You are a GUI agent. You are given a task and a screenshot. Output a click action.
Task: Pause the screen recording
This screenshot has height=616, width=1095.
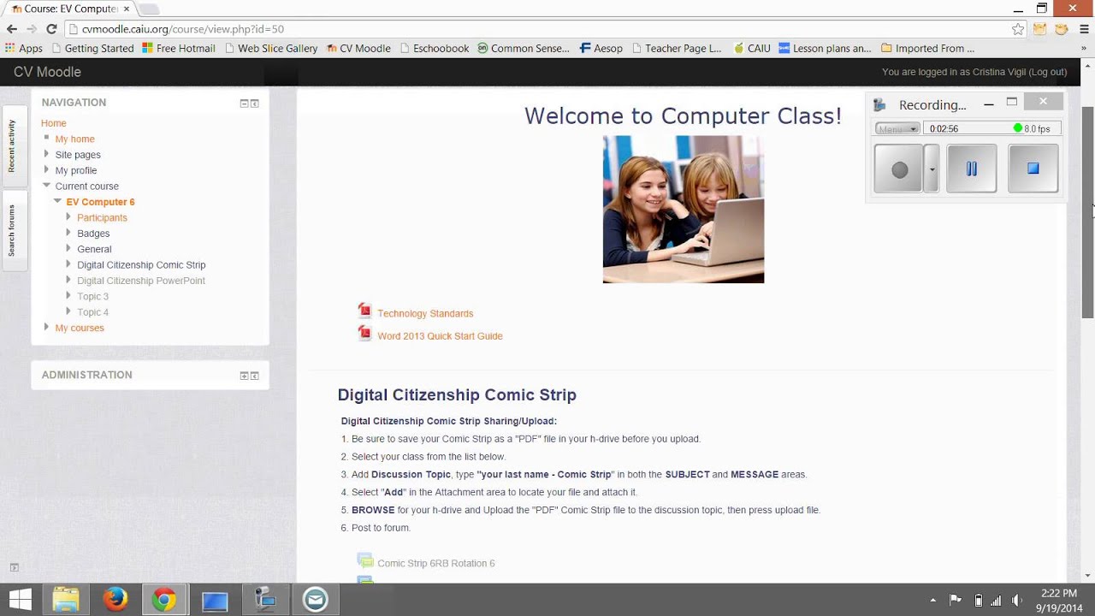click(971, 169)
